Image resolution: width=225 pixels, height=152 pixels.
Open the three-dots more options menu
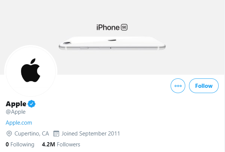[178, 86]
